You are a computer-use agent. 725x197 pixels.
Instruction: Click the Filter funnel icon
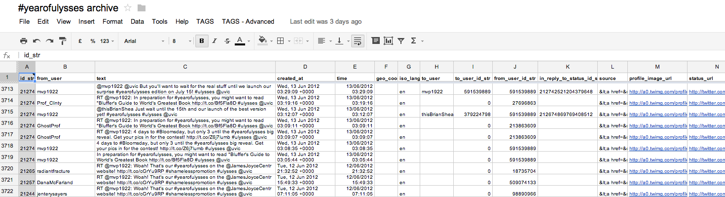click(401, 41)
